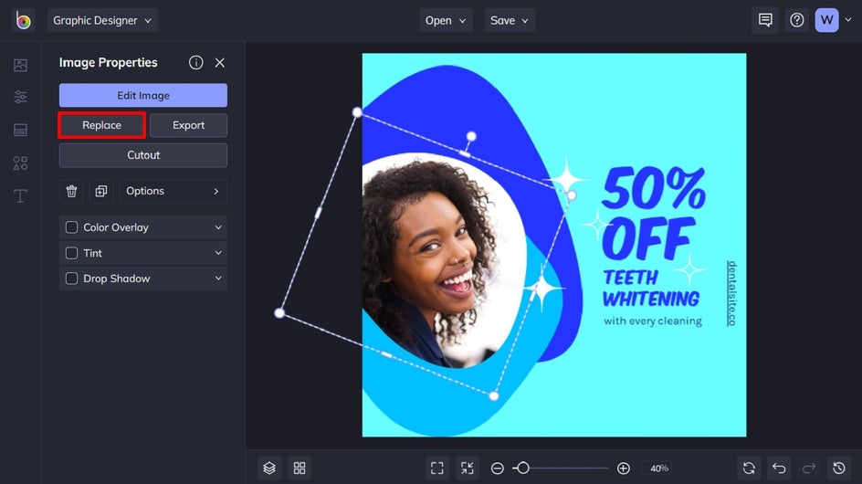Enable the Tint checkbox

coord(71,253)
